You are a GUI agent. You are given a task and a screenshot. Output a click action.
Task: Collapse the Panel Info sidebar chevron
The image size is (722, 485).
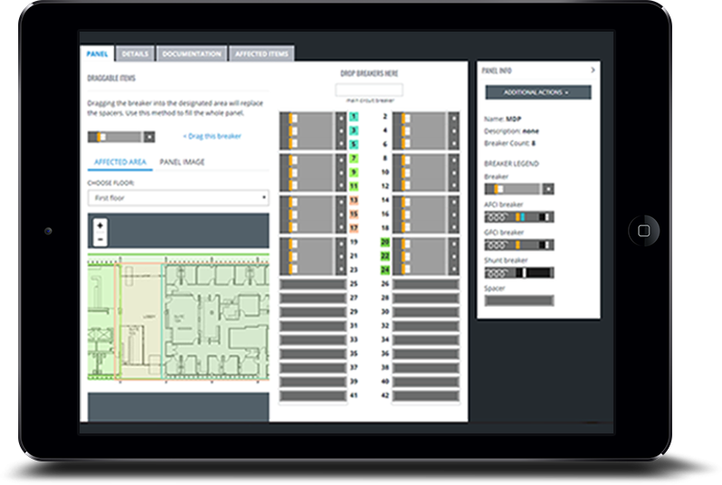[x=593, y=70]
